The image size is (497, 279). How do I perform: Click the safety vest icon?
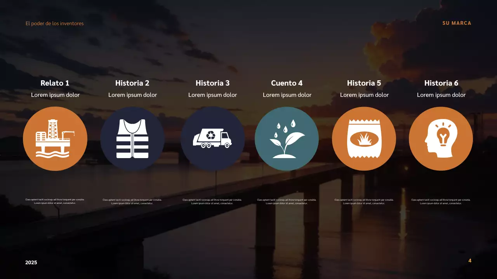coord(132,138)
